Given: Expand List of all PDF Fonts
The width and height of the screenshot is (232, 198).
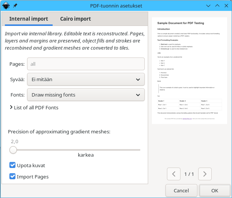Looking at the screenshot, I should (34, 108).
